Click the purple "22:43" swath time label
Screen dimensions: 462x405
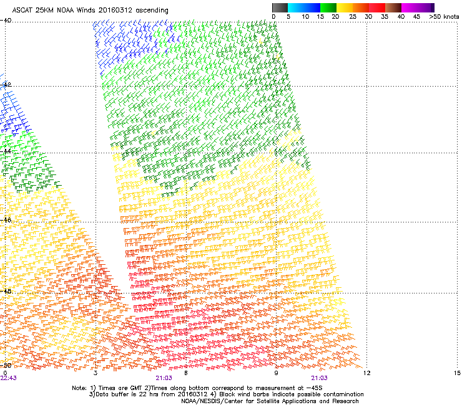(x=9, y=378)
